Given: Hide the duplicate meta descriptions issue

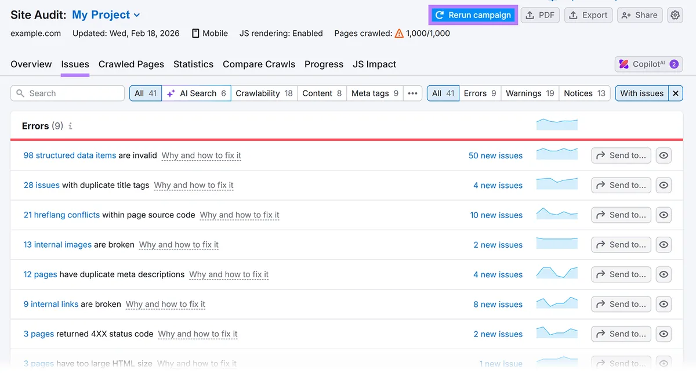Looking at the screenshot, I should click(x=664, y=274).
